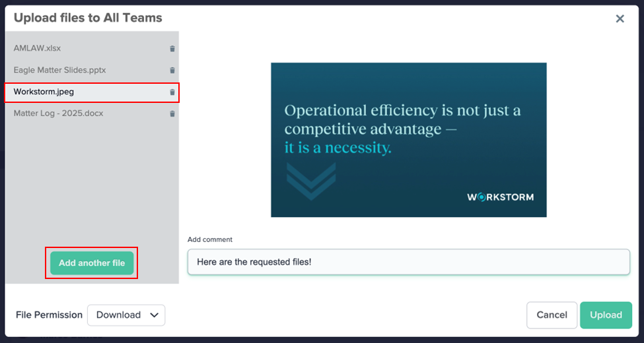Select Workstorm.jpeg in the file list

click(x=92, y=92)
